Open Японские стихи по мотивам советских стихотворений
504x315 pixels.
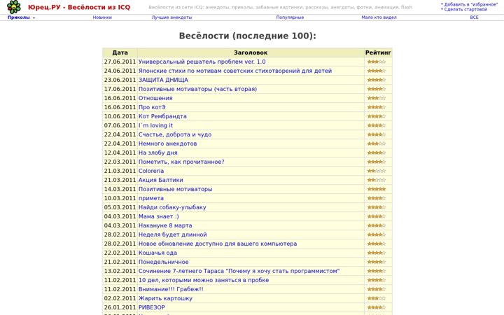click(x=235, y=71)
